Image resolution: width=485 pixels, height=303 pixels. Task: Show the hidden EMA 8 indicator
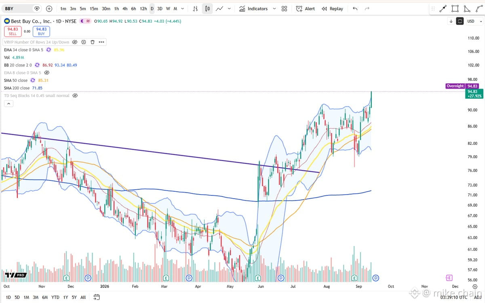point(46,73)
